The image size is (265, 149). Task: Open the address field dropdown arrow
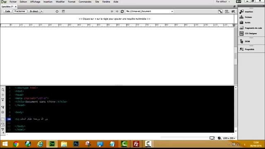172,11
